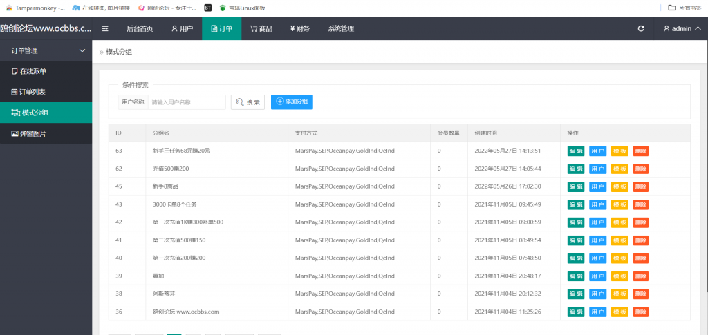The height and width of the screenshot is (335, 708).
Task: Select group name 第三次充值1K赚300补单500
Action: coord(188,222)
